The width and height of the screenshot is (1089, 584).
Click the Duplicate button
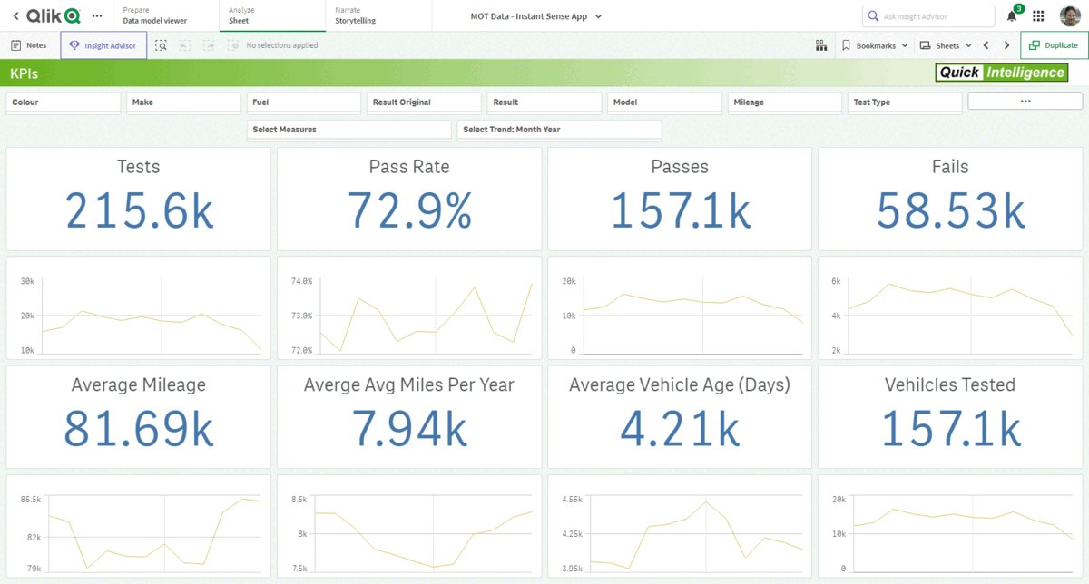pyautogui.click(x=1055, y=45)
